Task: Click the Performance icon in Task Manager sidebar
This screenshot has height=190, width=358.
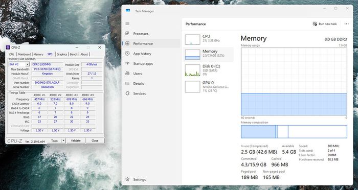Action: point(127,43)
